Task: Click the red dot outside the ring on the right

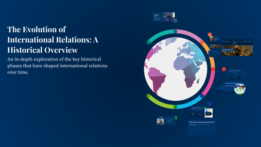Action: pos(224,69)
